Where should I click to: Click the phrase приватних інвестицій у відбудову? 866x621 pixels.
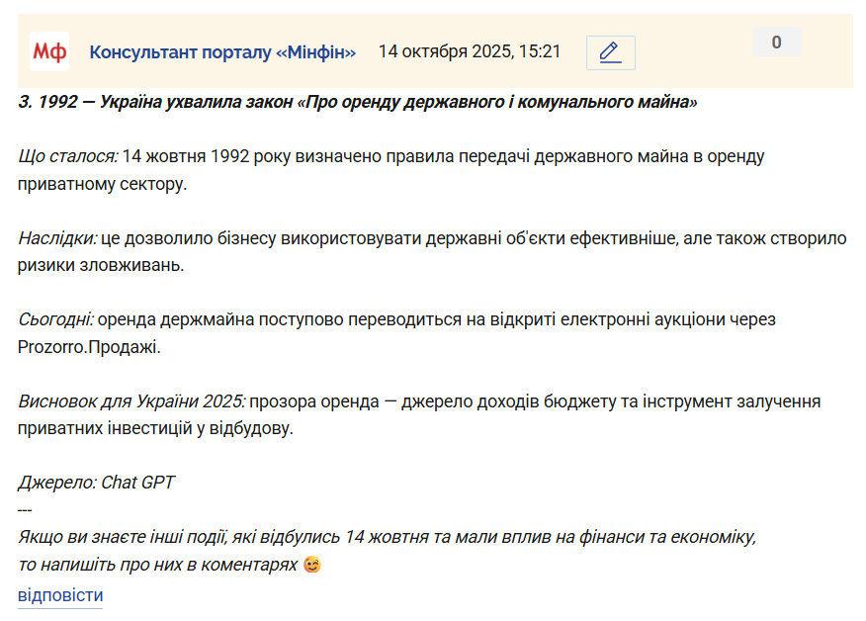[155, 428]
